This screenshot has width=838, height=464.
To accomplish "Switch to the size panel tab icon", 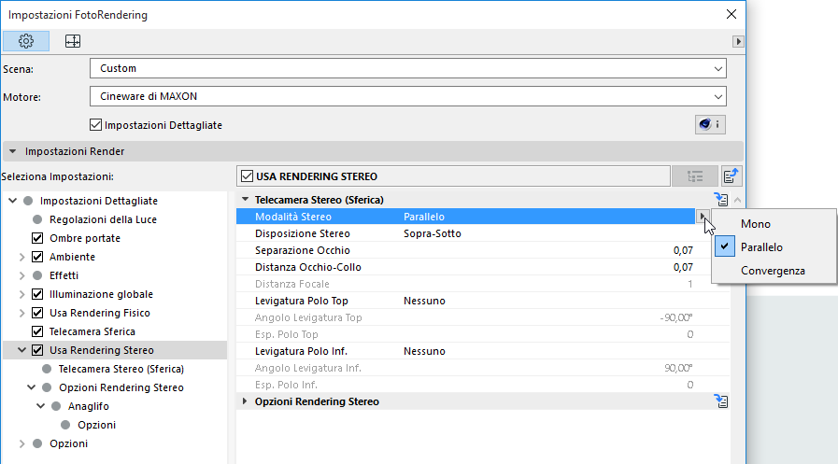I will pyautogui.click(x=73, y=41).
